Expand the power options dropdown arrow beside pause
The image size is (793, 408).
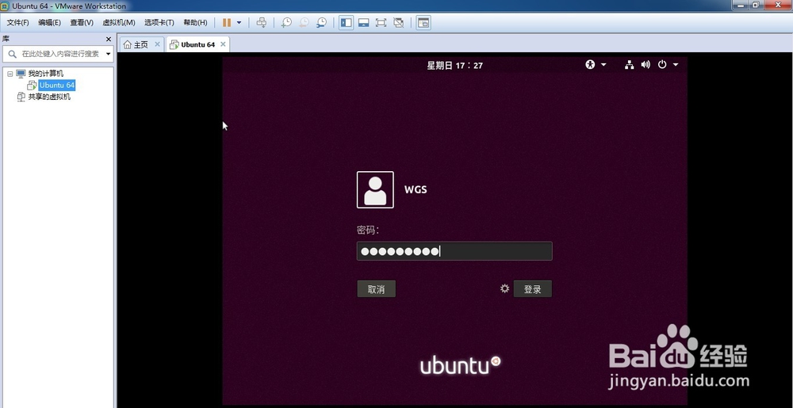[x=239, y=23]
